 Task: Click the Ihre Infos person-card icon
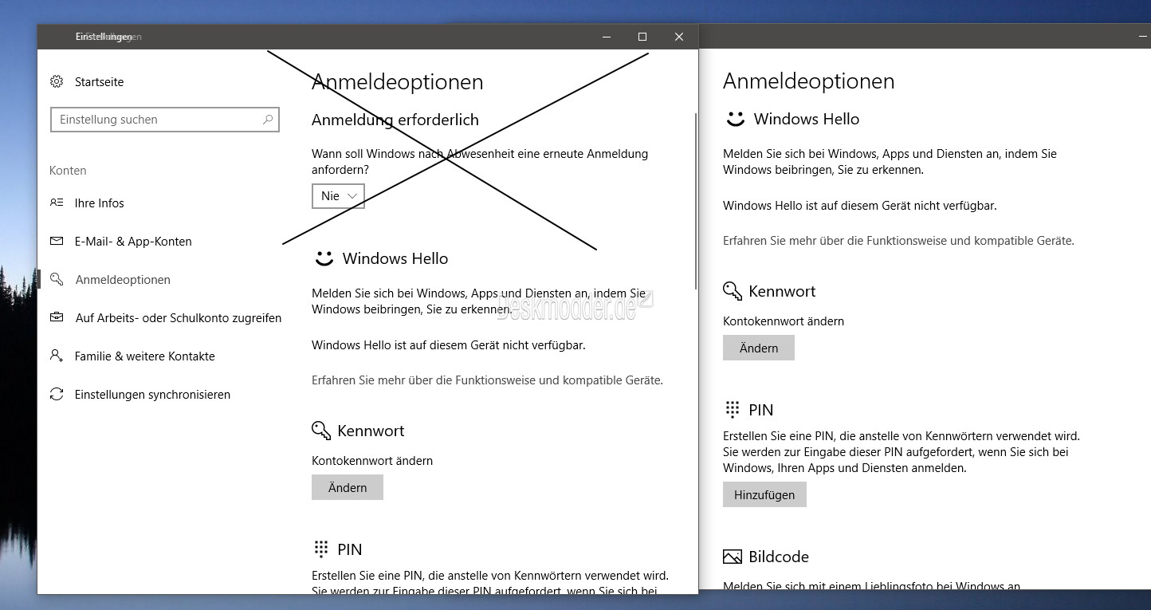tap(57, 203)
